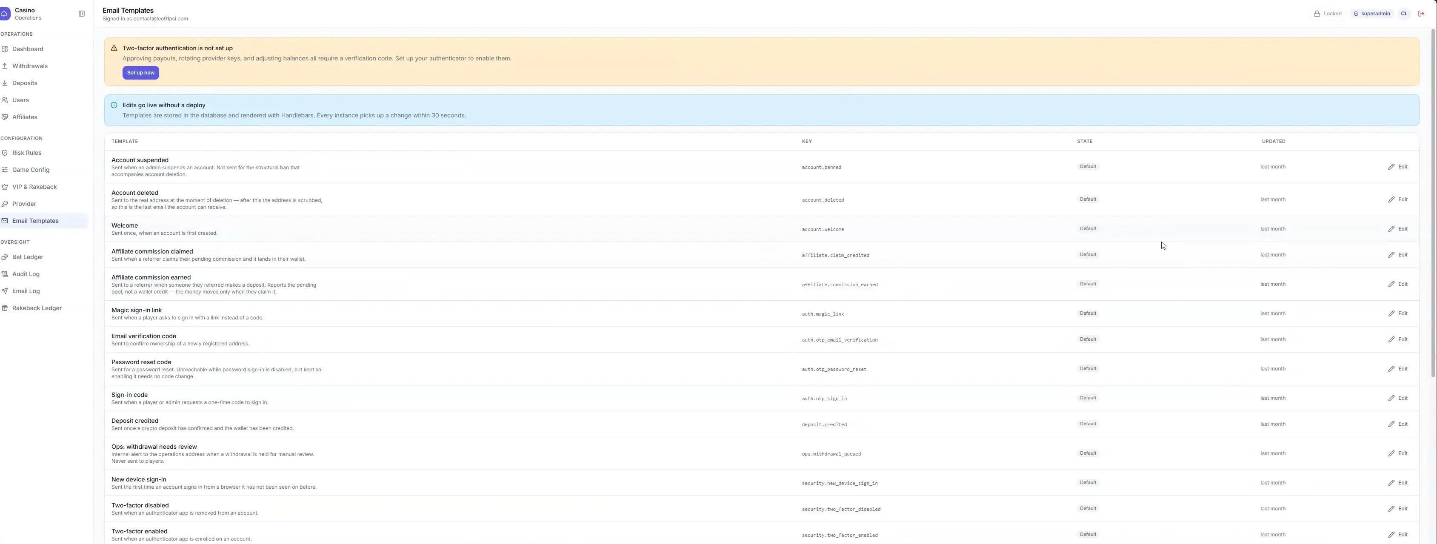1437x544 pixels.
Task: Click the Locked padlock indicator
Action: 1328,14
